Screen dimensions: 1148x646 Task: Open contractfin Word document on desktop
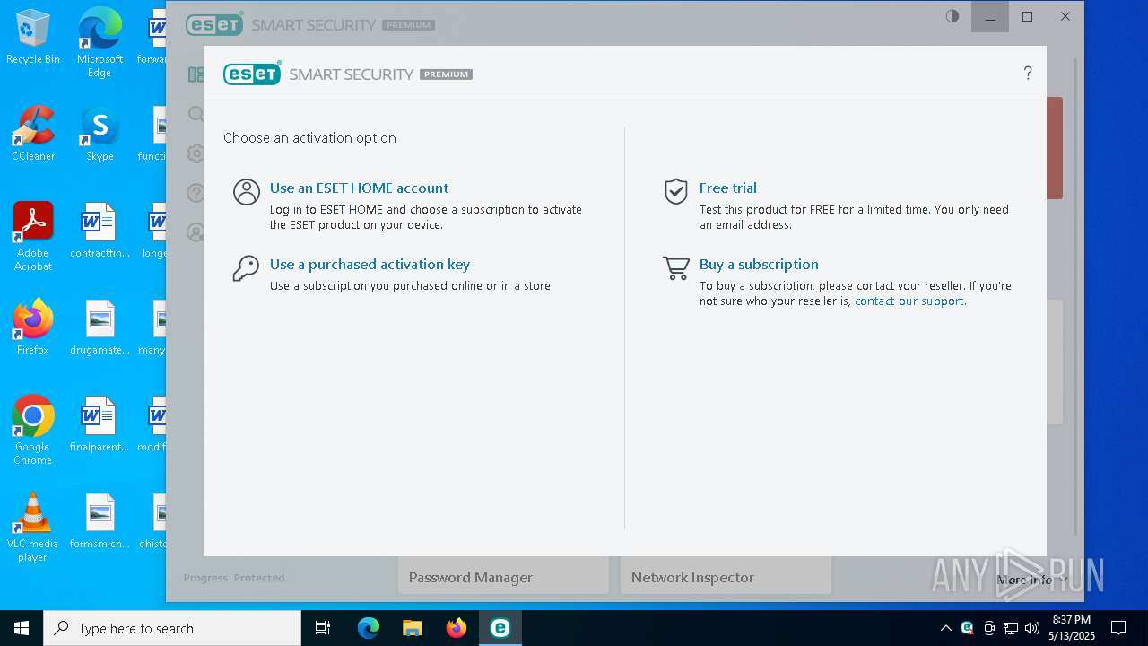click(x=100, y=231)
